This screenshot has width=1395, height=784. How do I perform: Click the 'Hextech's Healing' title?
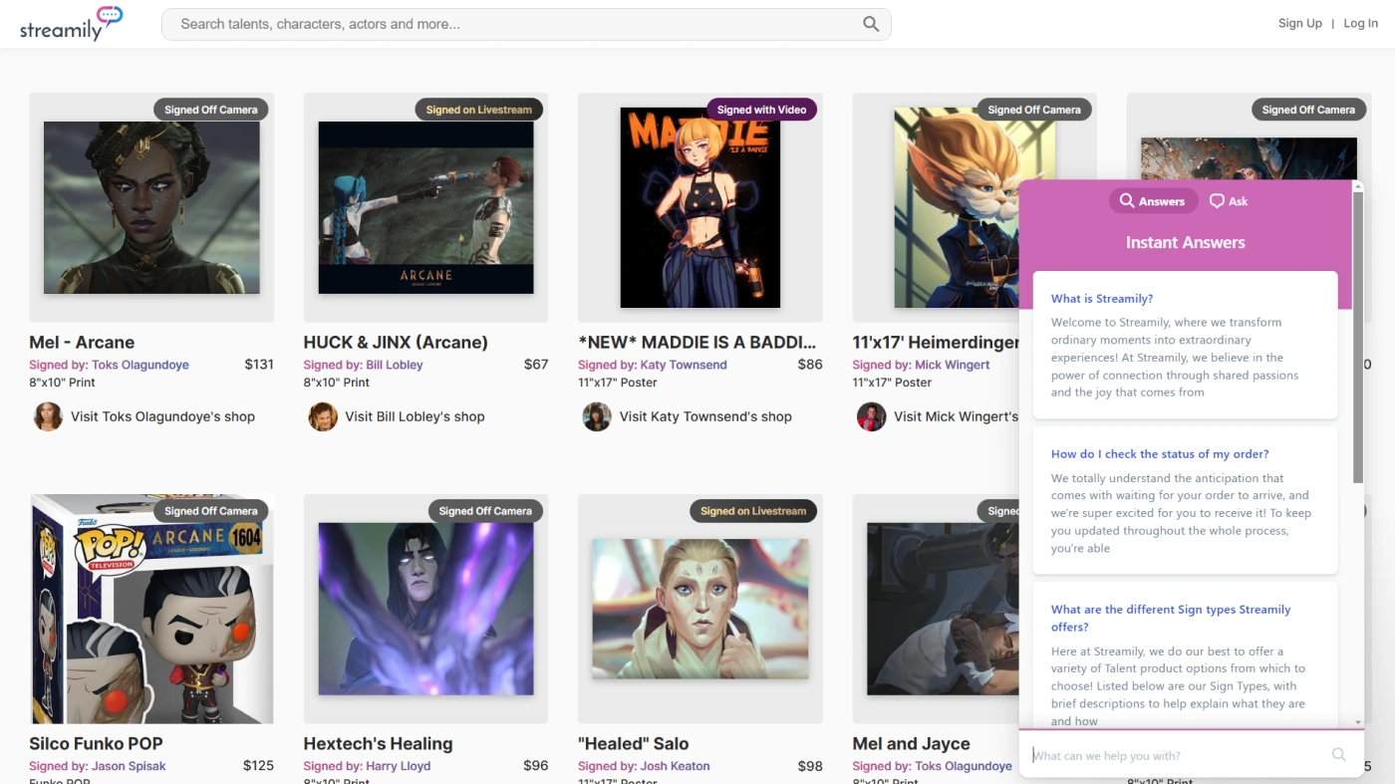pyautogui.click(x=378, y=743)
